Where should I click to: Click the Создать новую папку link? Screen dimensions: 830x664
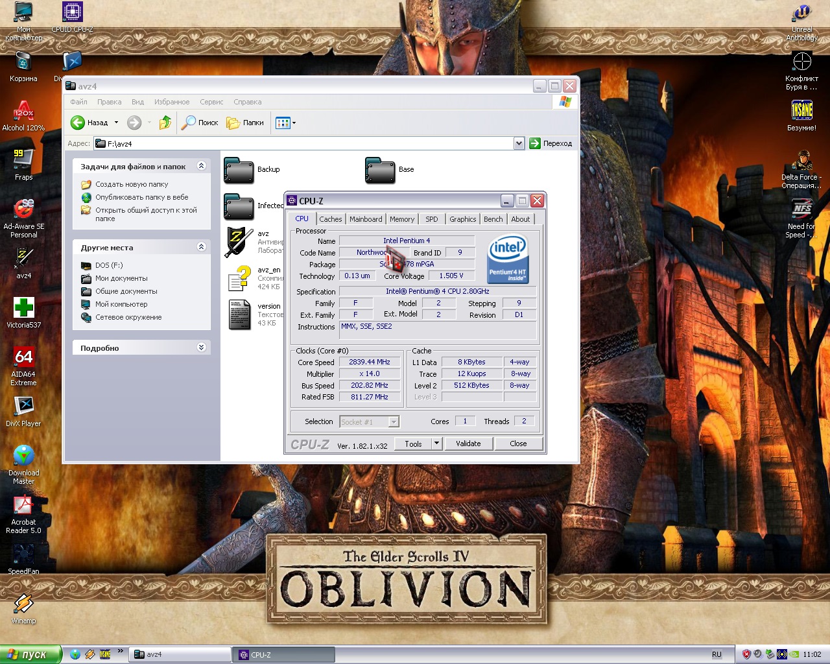132,184
